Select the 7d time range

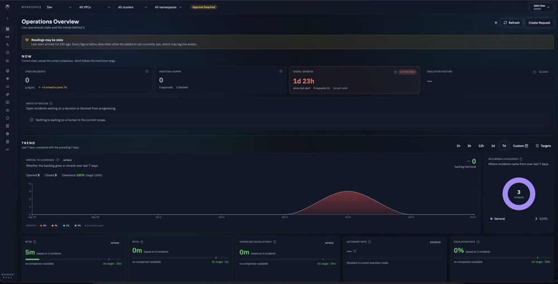[x=504, y=146]
